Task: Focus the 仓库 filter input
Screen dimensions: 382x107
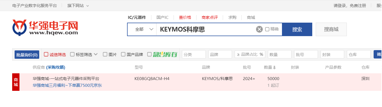Action: [x=359, y=54]
